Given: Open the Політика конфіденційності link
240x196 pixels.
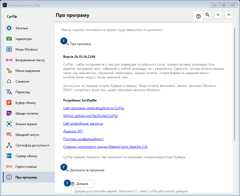Looking at the screenshot, I should 83,139.
